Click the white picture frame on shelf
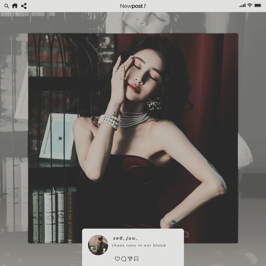This screenshot has height=266, width=266. (x=59, y=136)
